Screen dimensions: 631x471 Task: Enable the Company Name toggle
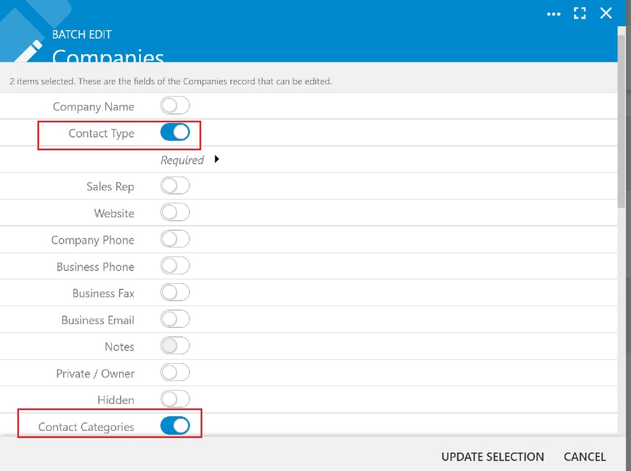pos(175,106)
